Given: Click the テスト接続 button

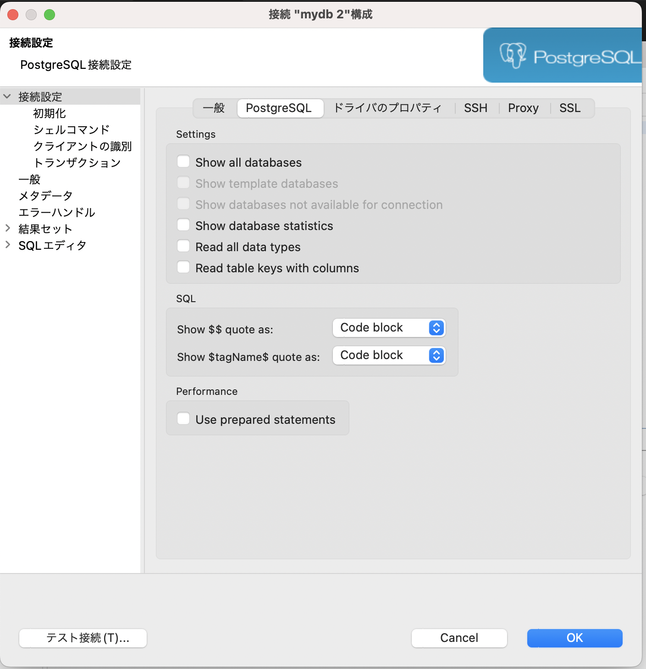Looking at the screenshot, I should [x=83, y=638].
